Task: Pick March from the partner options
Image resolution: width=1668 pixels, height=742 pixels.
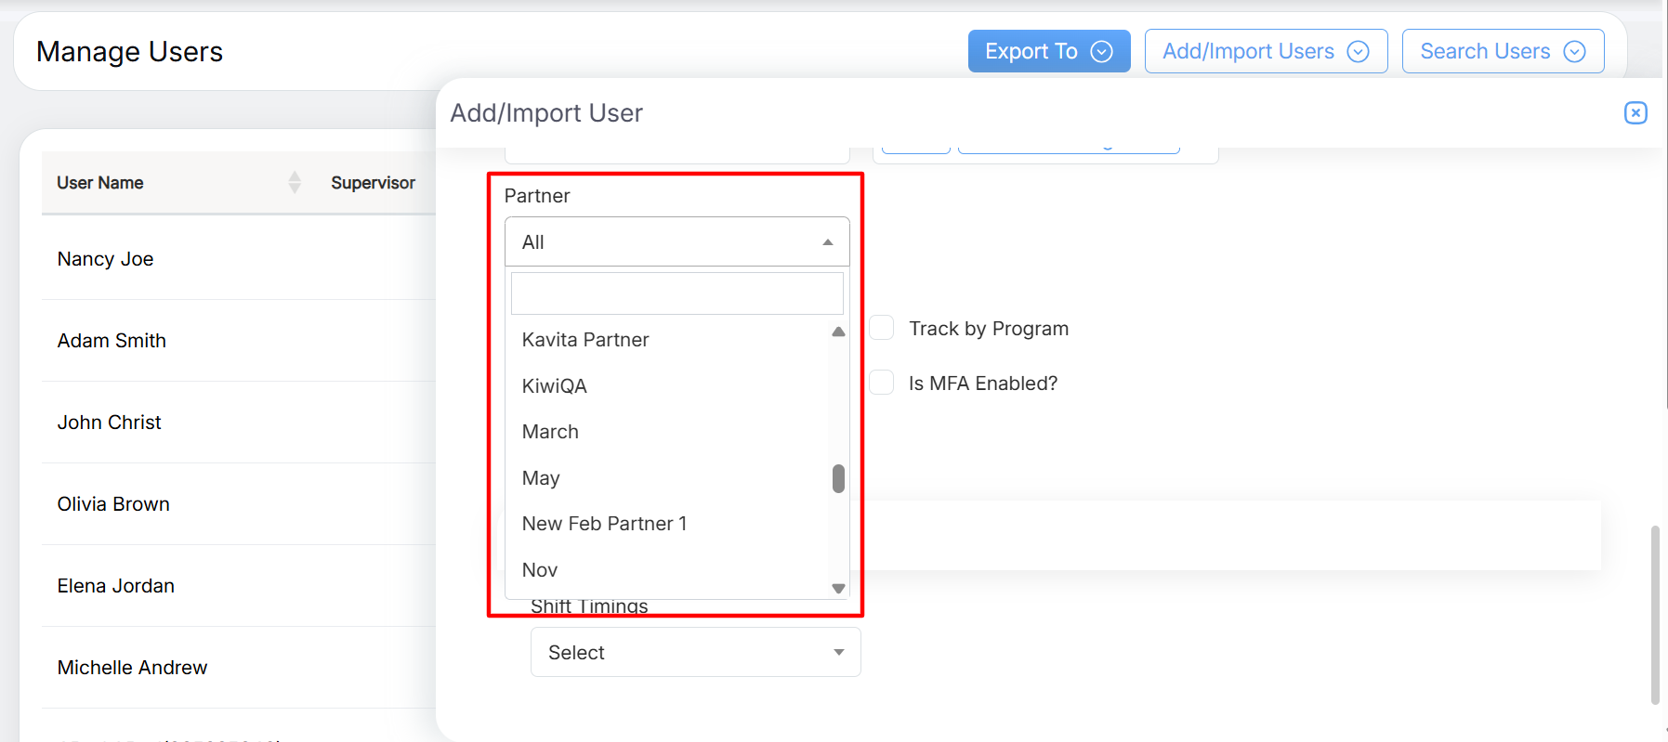Action: click(550, 432)
